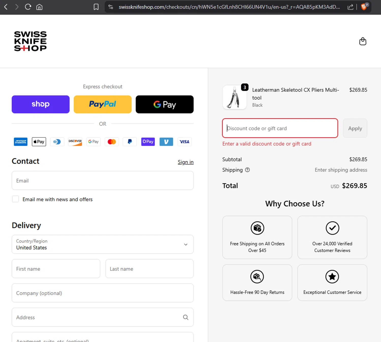This screenshot has width=381, height=342.
Task: Check out with PayPal express button
Action: pos(103,104)
